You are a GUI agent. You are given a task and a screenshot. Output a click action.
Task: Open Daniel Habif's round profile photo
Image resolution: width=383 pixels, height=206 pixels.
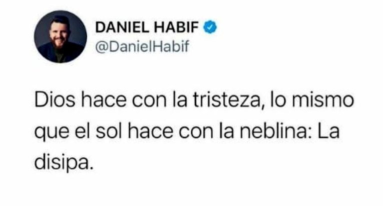coord(60,36)
